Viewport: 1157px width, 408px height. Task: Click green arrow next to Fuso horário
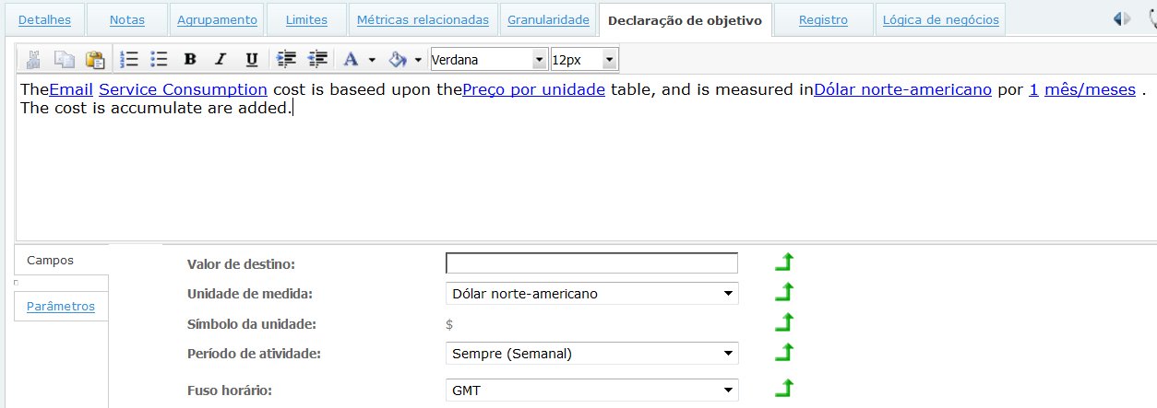pos(783,388)
